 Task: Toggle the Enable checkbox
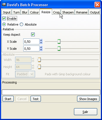4,19
